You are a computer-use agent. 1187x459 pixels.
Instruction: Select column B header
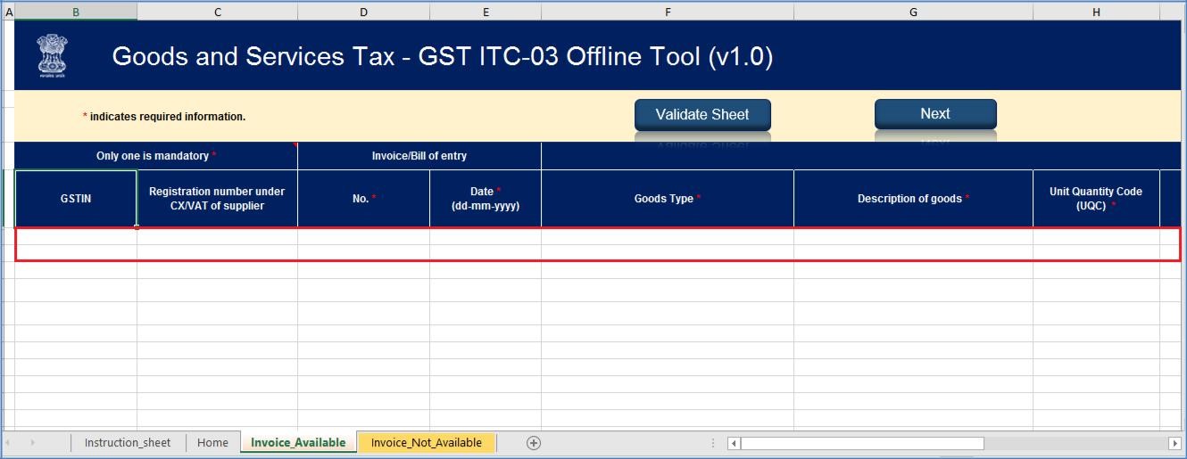76,12
